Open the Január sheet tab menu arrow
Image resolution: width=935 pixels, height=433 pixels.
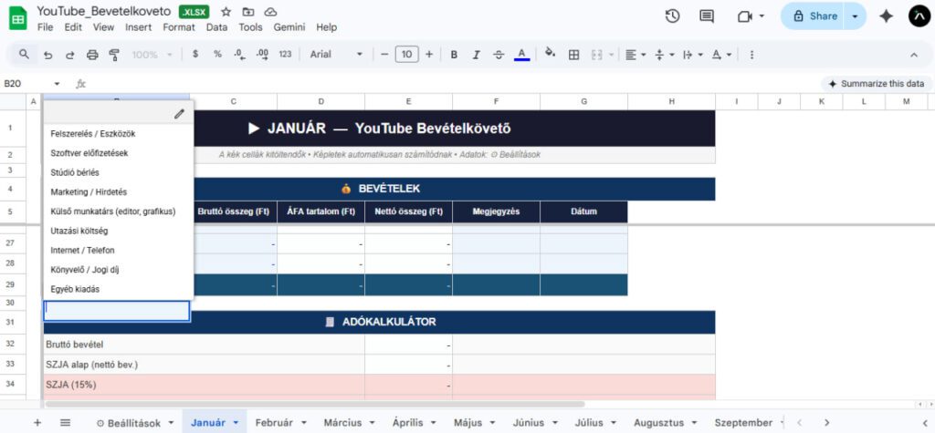coord(236,423)
